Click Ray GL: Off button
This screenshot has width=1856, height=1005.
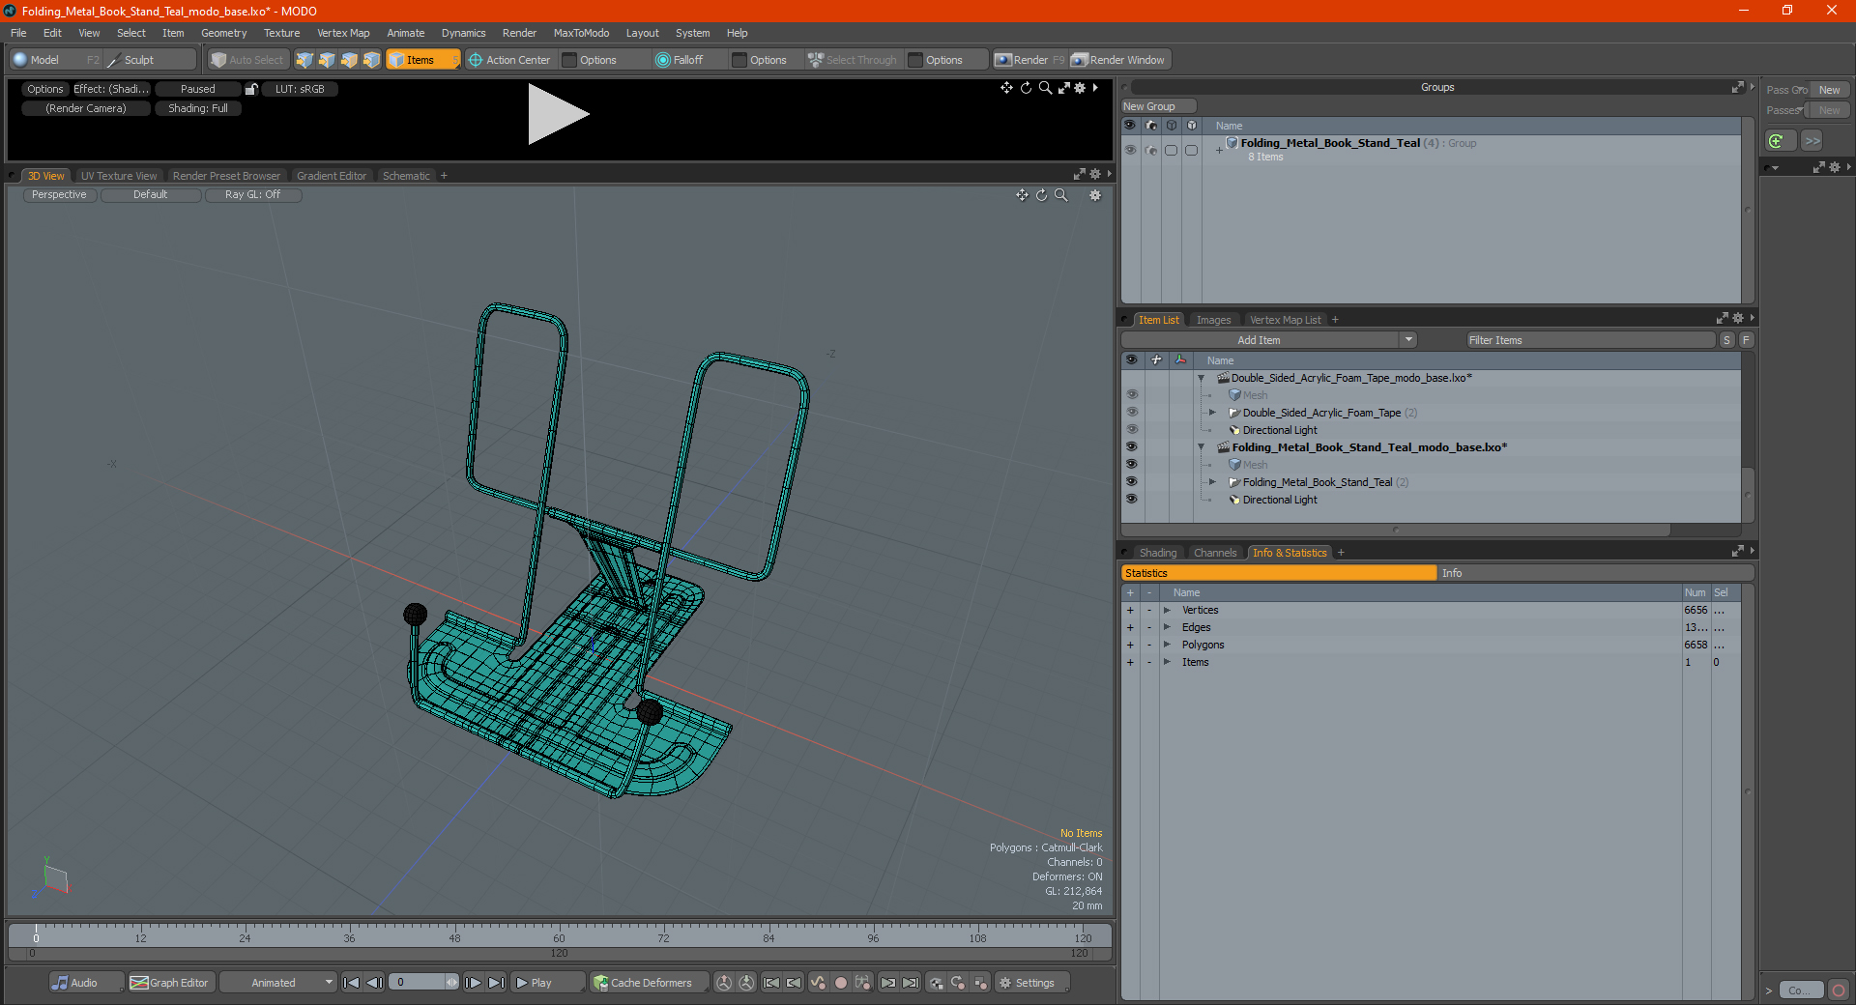[x=252, y=195]
